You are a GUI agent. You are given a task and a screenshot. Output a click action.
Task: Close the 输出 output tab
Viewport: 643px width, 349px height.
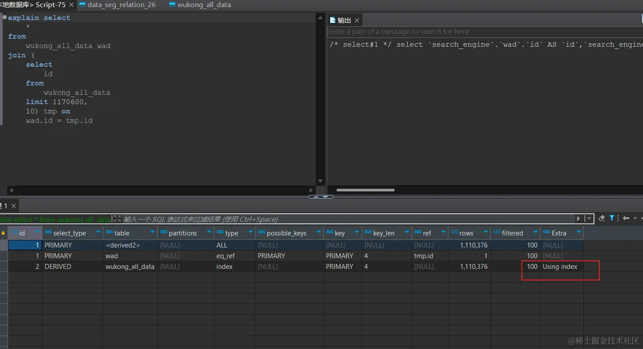click(357, 20)
